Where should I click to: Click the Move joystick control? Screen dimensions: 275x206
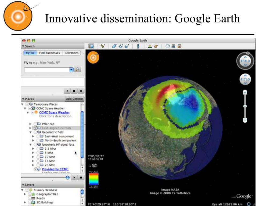[x=245, y=79]
